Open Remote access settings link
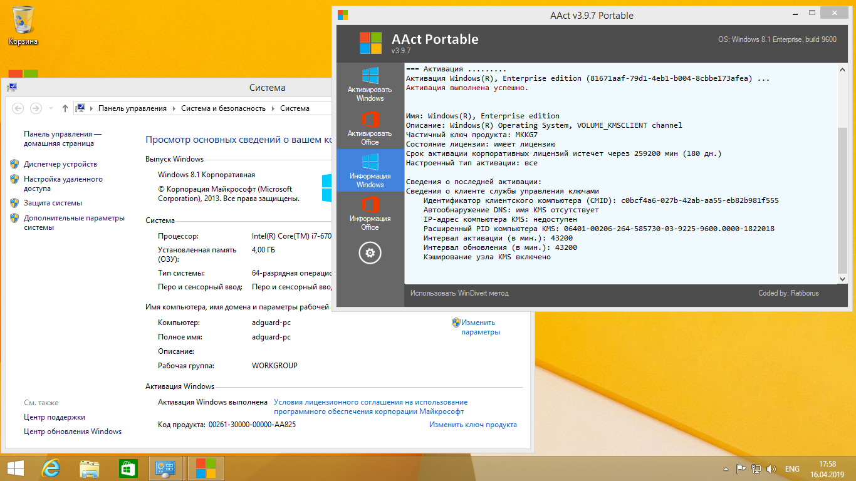This screenshot has width=856, height=481. [63, 184]
